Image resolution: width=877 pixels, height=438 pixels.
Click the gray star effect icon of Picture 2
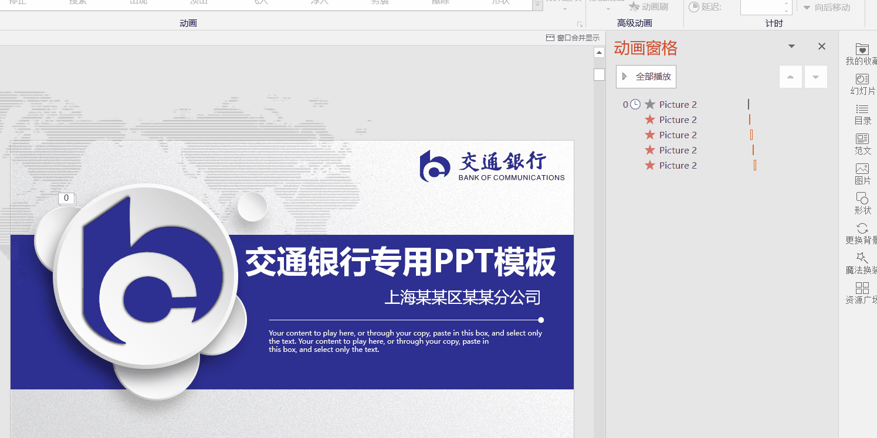click(x=649, y=104)
